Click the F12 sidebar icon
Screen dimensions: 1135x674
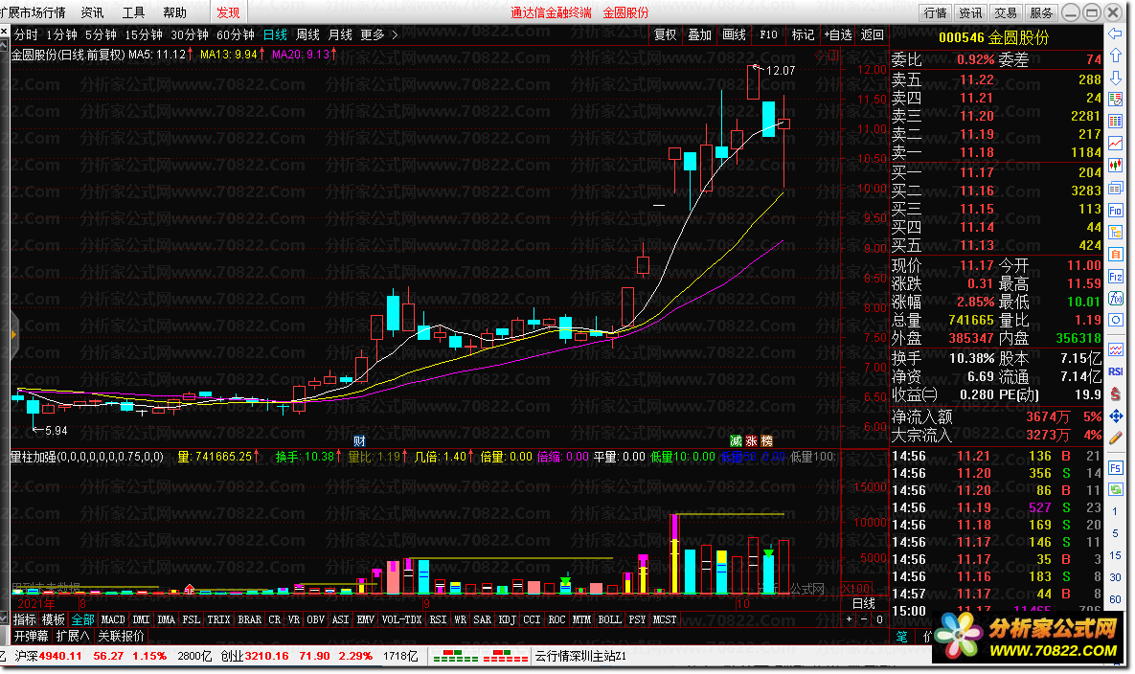coord(1116,277)
